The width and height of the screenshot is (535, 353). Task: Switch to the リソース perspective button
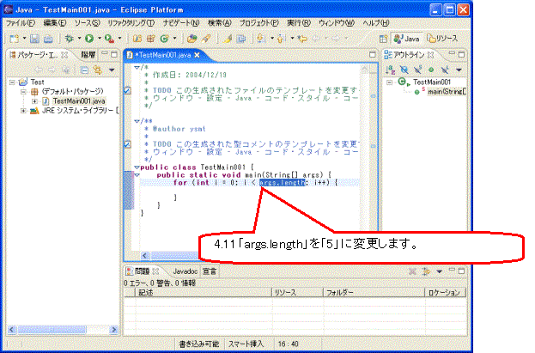[442, 39]
